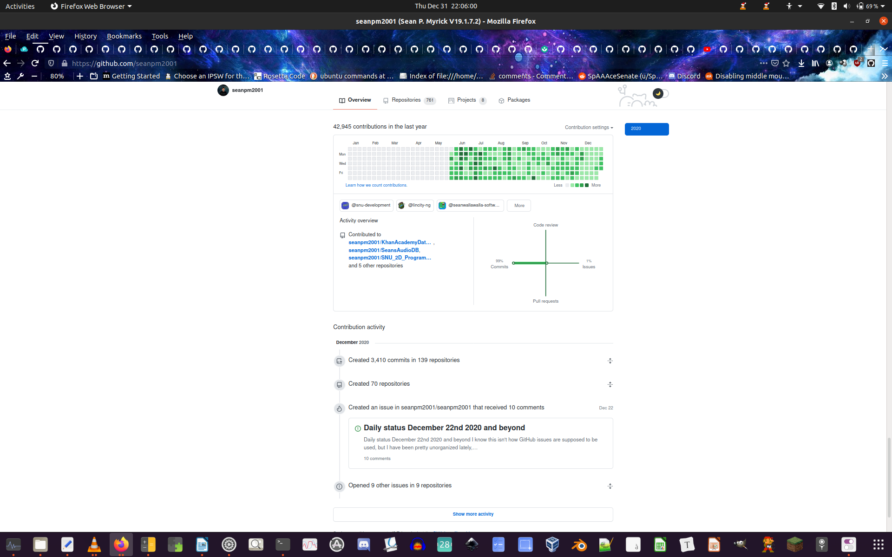Select the Overview tab
Image resolution: width=892 pixels, height=557 pixels.
[355, 100]
